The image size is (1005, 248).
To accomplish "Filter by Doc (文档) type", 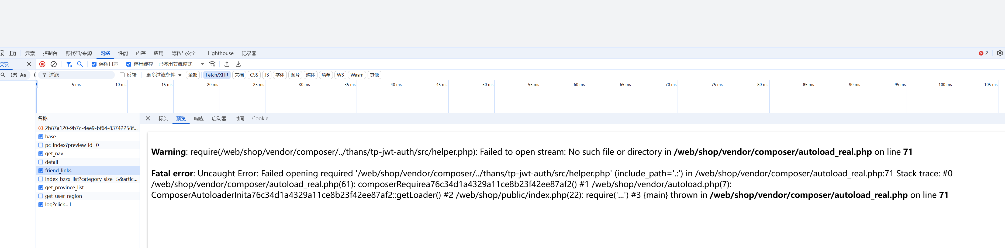I will point(239,75).
